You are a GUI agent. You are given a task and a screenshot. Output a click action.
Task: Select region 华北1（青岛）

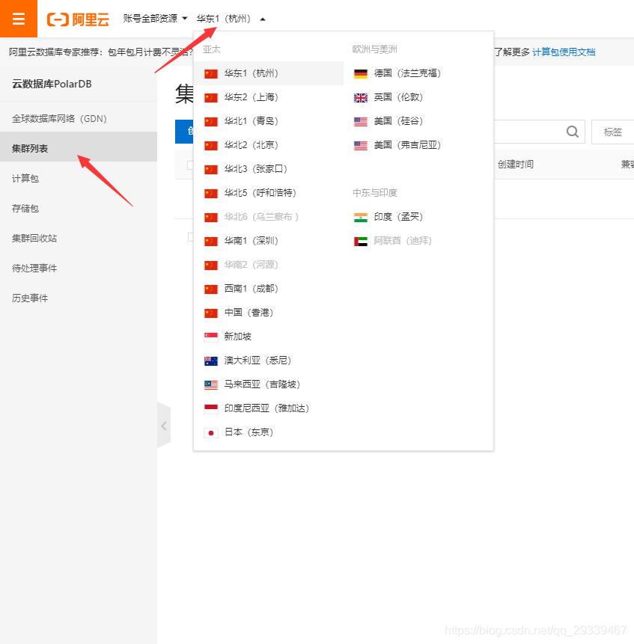pos(269,121)
